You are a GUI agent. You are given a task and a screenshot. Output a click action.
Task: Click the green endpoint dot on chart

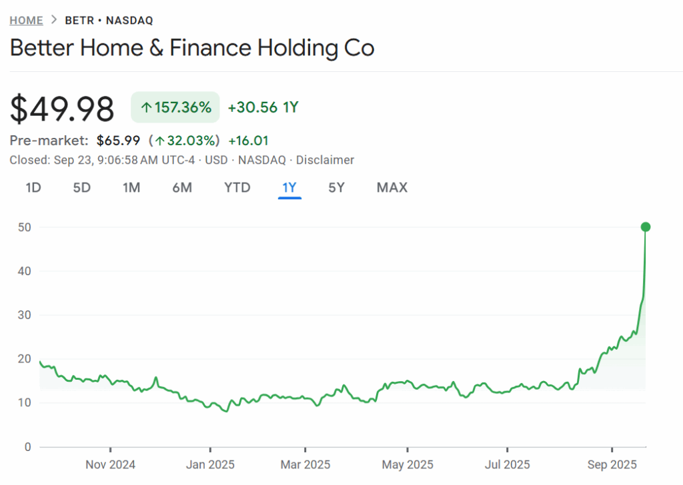[645, 227]
